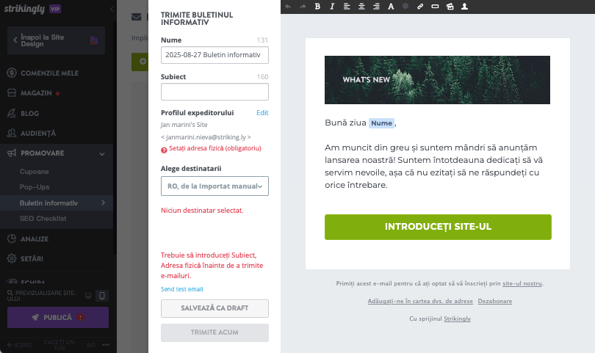Image resolution: width=595 pixels, height=353 pixels.
Task: Open the recipients dropdown list
Action: coord(214,186)
